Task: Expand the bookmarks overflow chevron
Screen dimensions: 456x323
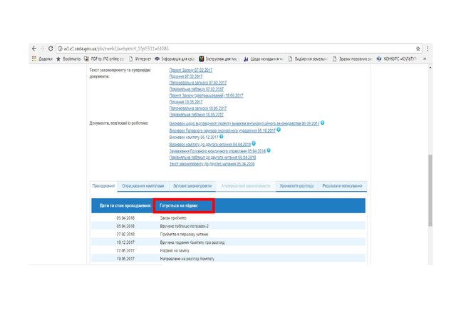Action: tap(425, 58)
